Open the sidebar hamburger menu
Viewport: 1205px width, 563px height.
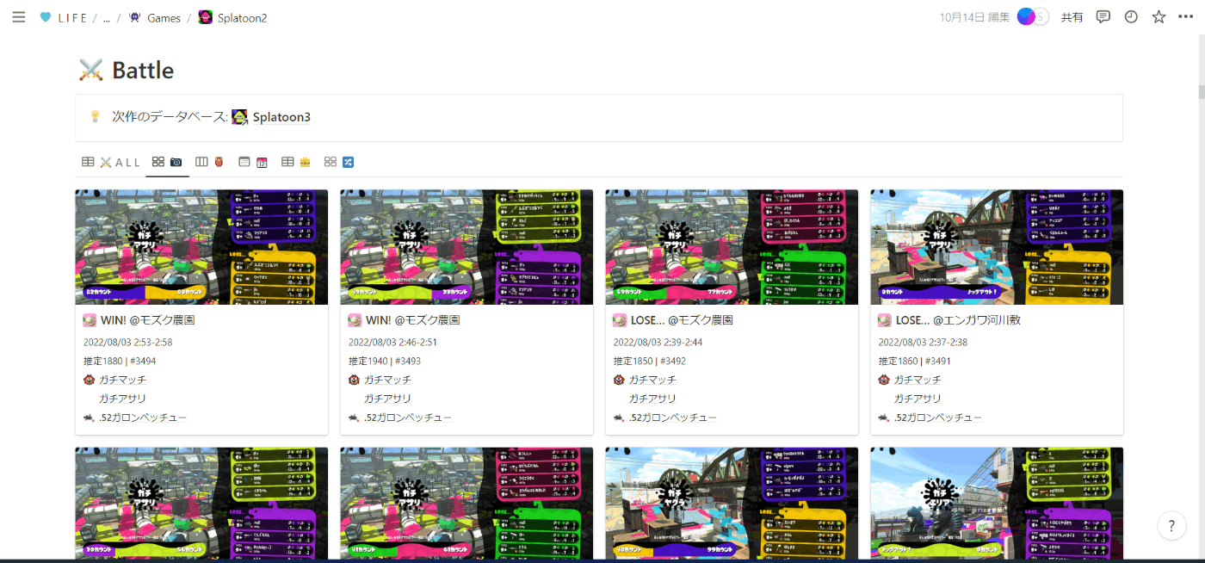pos(19,17)
